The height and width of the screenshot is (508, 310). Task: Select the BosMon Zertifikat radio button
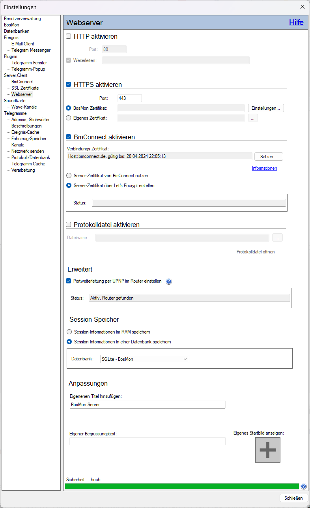click(69, 108)
